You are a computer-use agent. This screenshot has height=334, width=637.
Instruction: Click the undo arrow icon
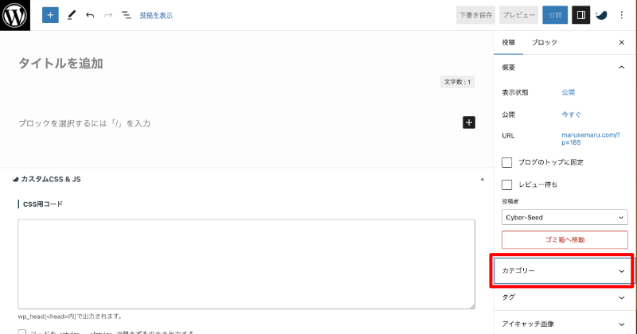click(x=90, y=15)
